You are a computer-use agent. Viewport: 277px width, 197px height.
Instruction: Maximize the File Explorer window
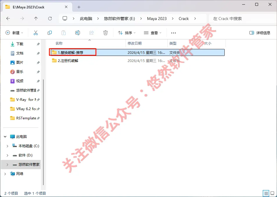(257, 4)
